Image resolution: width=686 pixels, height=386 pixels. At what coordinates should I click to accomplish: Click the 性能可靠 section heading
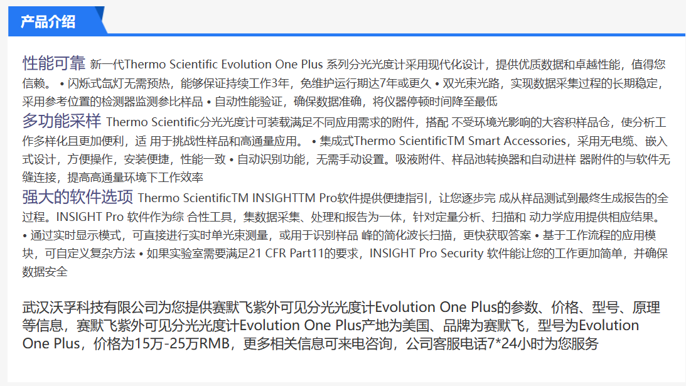click(54, 63)
